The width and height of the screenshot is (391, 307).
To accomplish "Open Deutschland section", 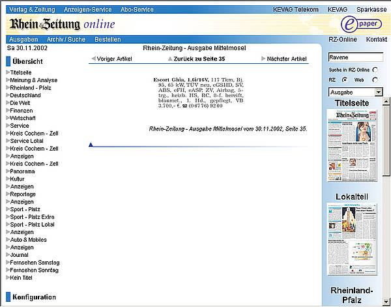I will 25,95.
